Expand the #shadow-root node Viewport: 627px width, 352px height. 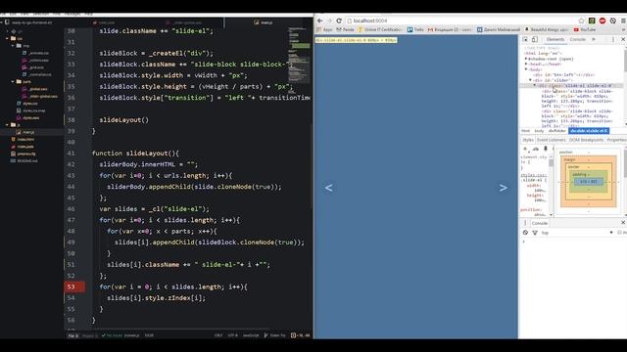point(526,59)
